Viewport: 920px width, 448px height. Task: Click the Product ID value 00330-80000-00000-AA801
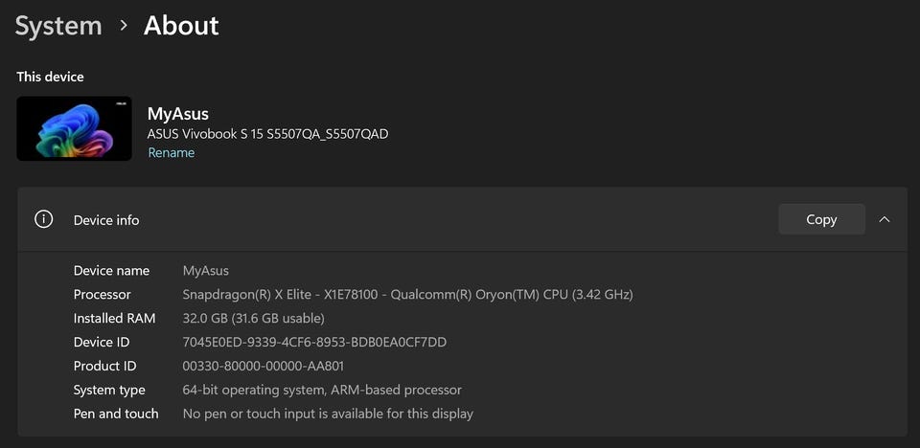pos(263,367)
